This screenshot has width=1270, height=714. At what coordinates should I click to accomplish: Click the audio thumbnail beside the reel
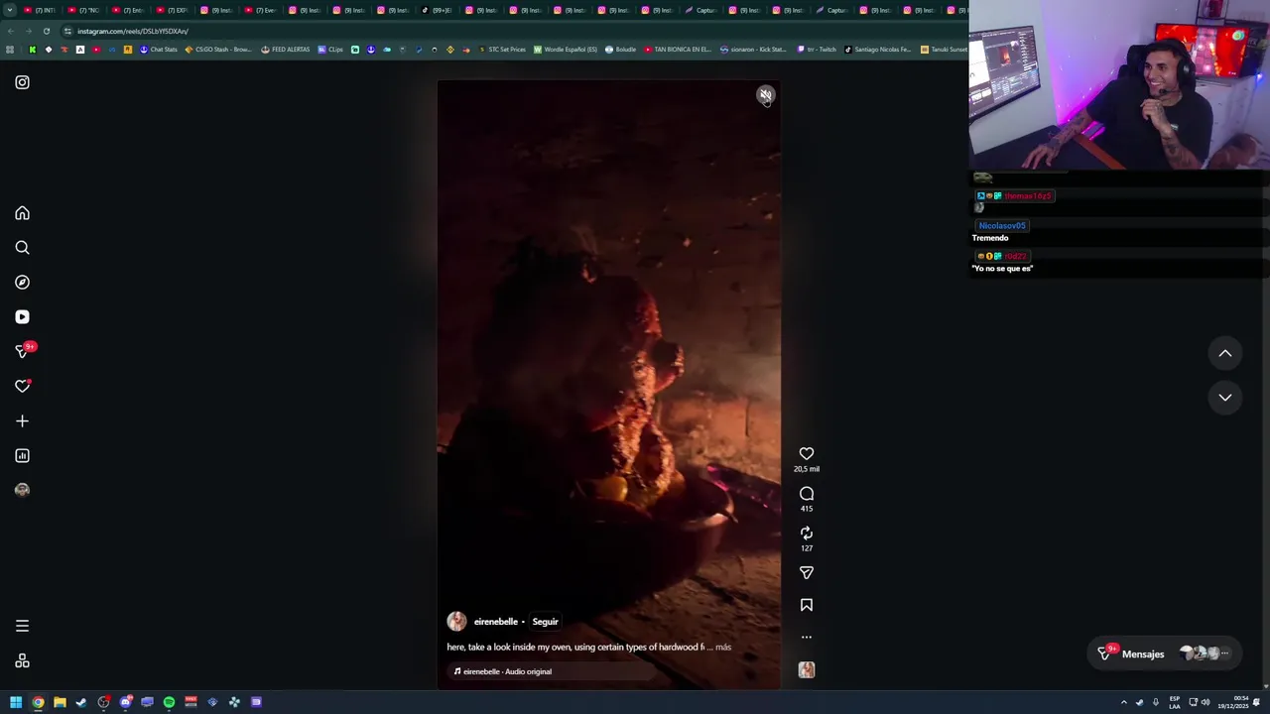[x=807, y=670]
